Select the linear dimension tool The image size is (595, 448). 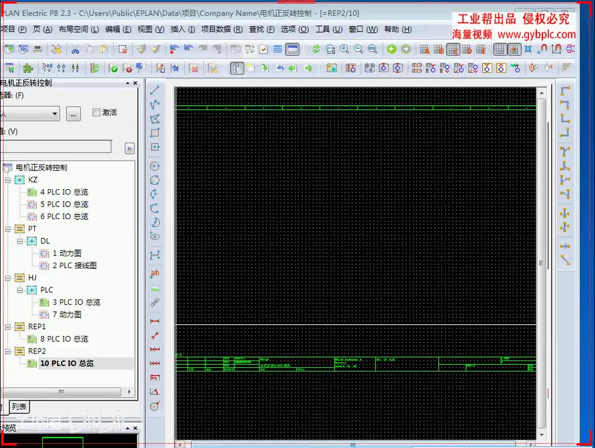click(154, 321)
